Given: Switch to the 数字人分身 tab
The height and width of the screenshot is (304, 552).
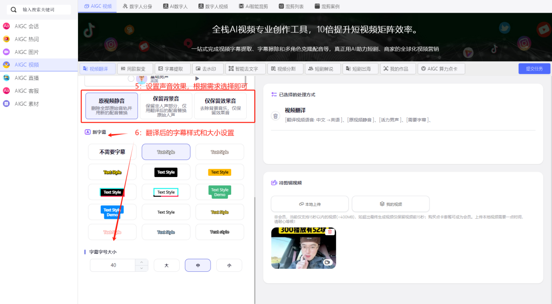Looking at the screenshot, I should coord(137,6).
